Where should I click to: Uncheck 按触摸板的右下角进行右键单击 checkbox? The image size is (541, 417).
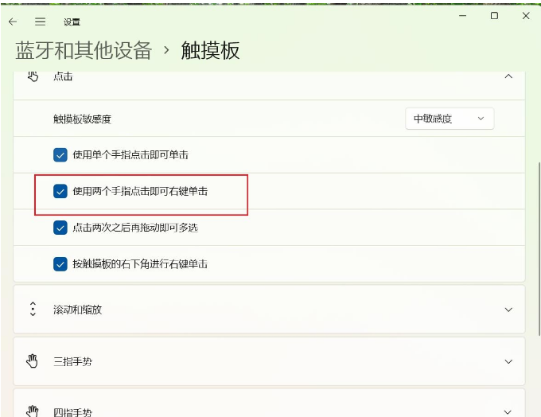click(x=60, y=264)
